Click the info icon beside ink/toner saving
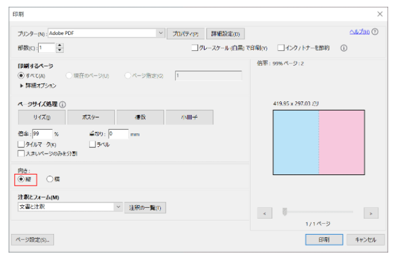 tap(344, 48)
